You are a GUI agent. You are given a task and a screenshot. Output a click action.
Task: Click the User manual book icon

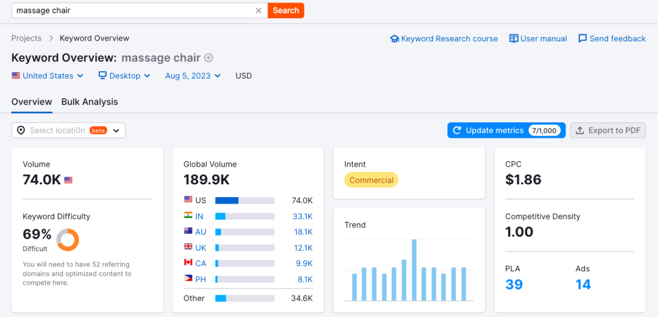point(514,39)
